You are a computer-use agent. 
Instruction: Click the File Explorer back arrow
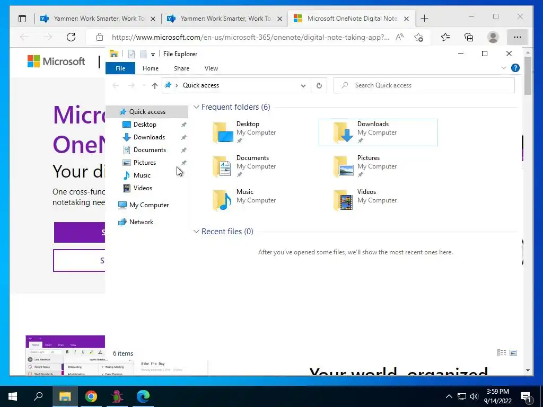click(x=116, y=85)
